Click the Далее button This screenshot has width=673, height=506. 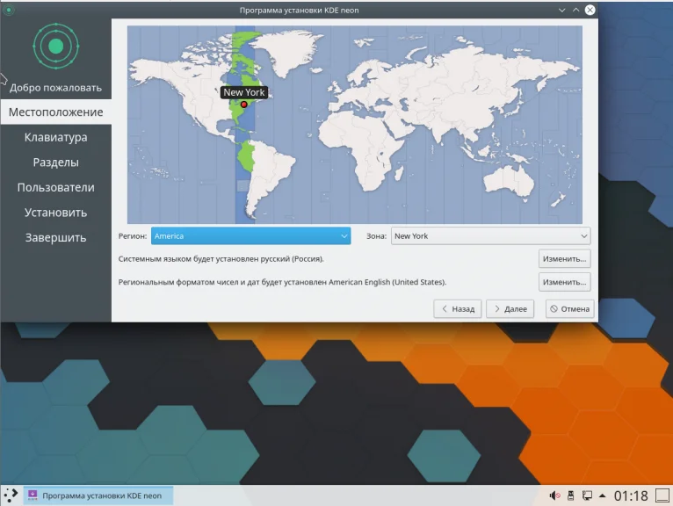click(510, 309)
